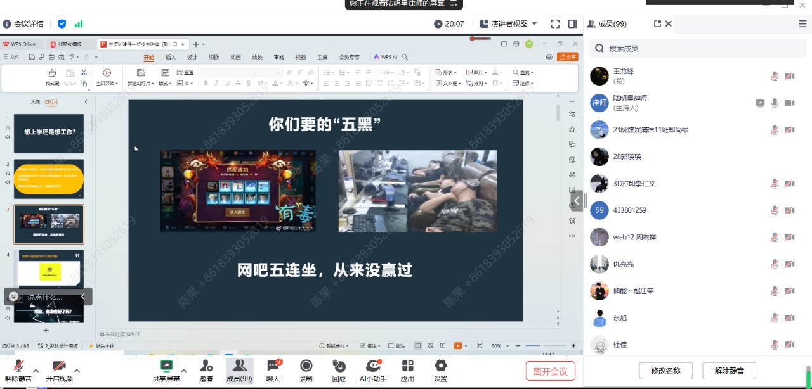Expand video options arrow beside 开启视频

click(77, 371)
